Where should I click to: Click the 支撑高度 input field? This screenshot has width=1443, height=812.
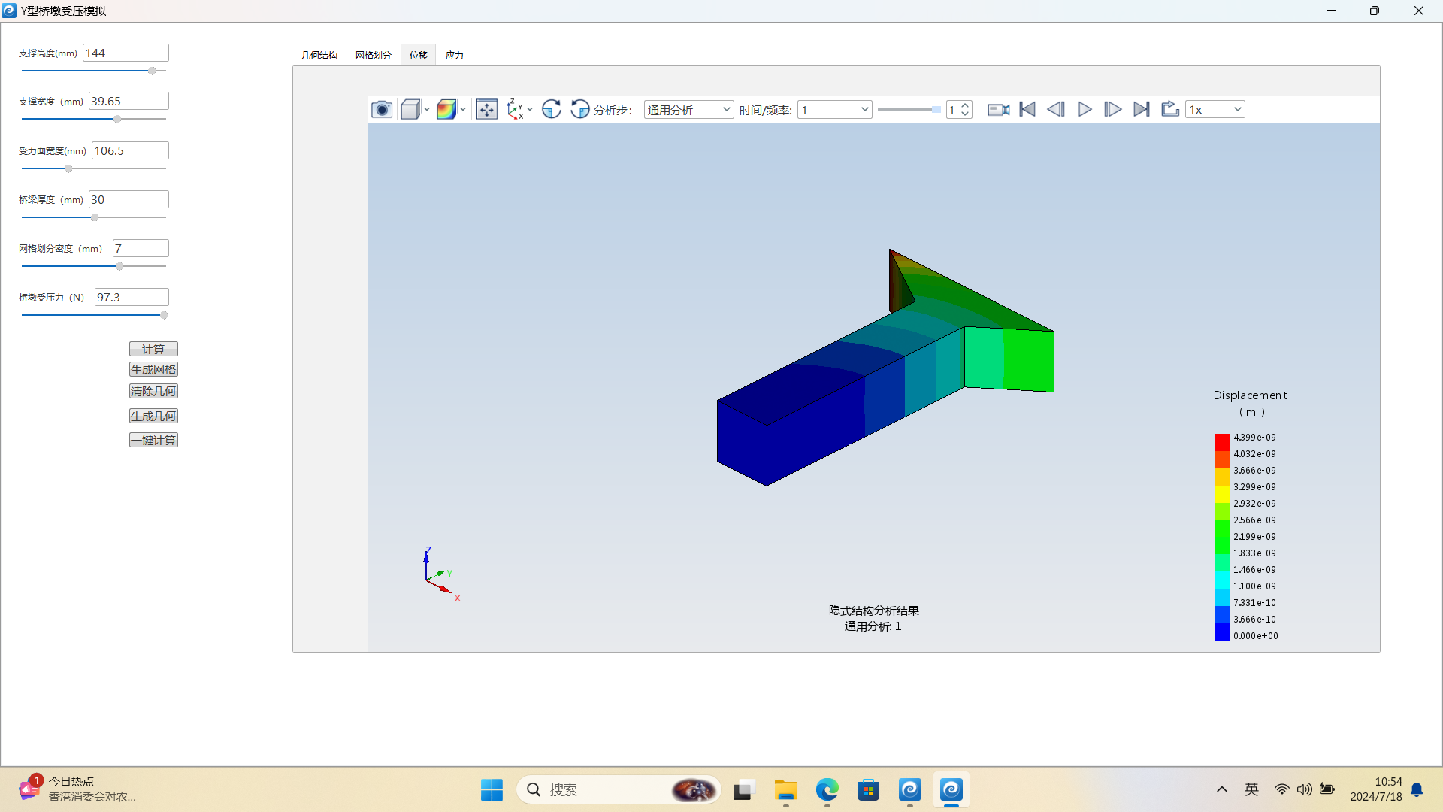126,53
